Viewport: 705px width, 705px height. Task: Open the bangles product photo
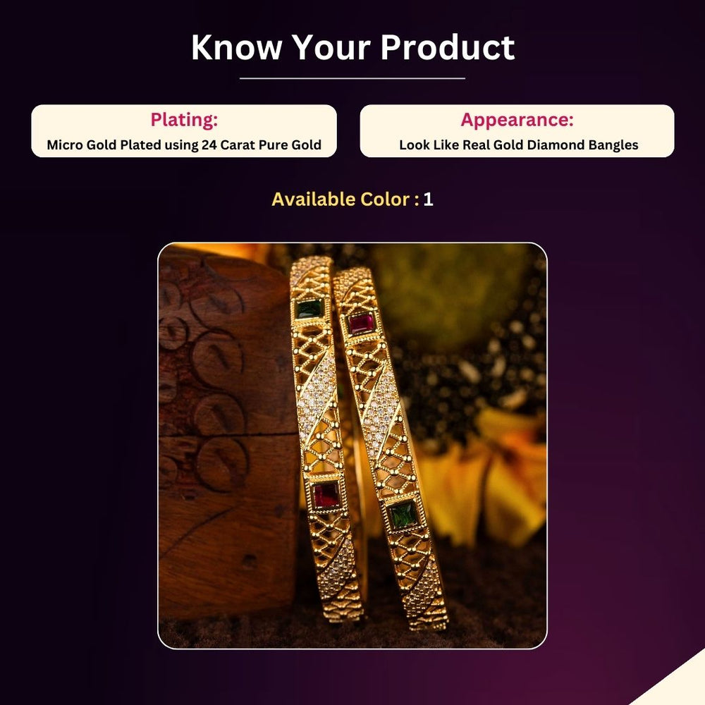[x=352, y=446]
